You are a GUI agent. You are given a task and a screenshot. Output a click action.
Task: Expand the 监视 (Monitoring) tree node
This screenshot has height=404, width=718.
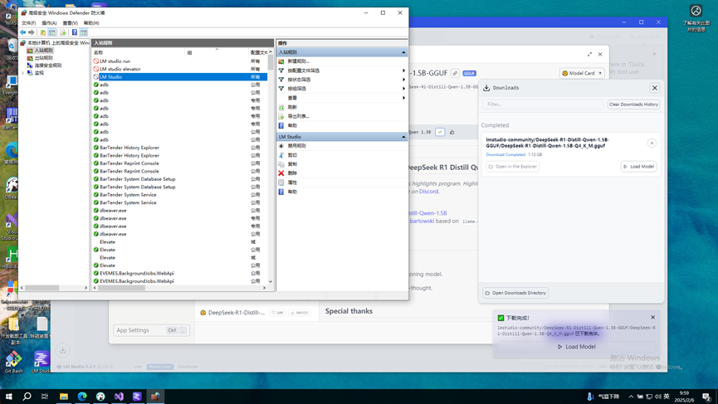point(22,73)
